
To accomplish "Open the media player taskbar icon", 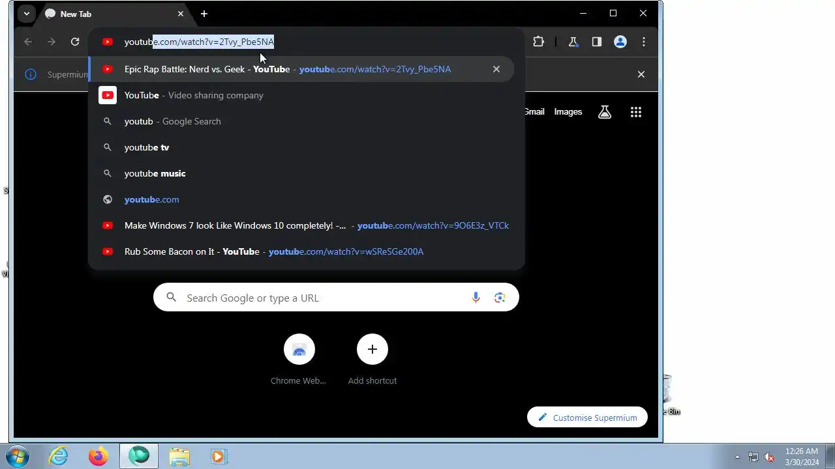I will 219,456.
